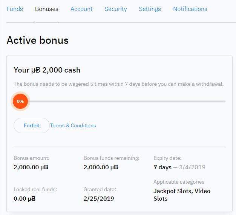Screen dimensions: 236x215
Task: Click the wagering requirement description text
Action: pyautogui.click(x=118, y=84)
